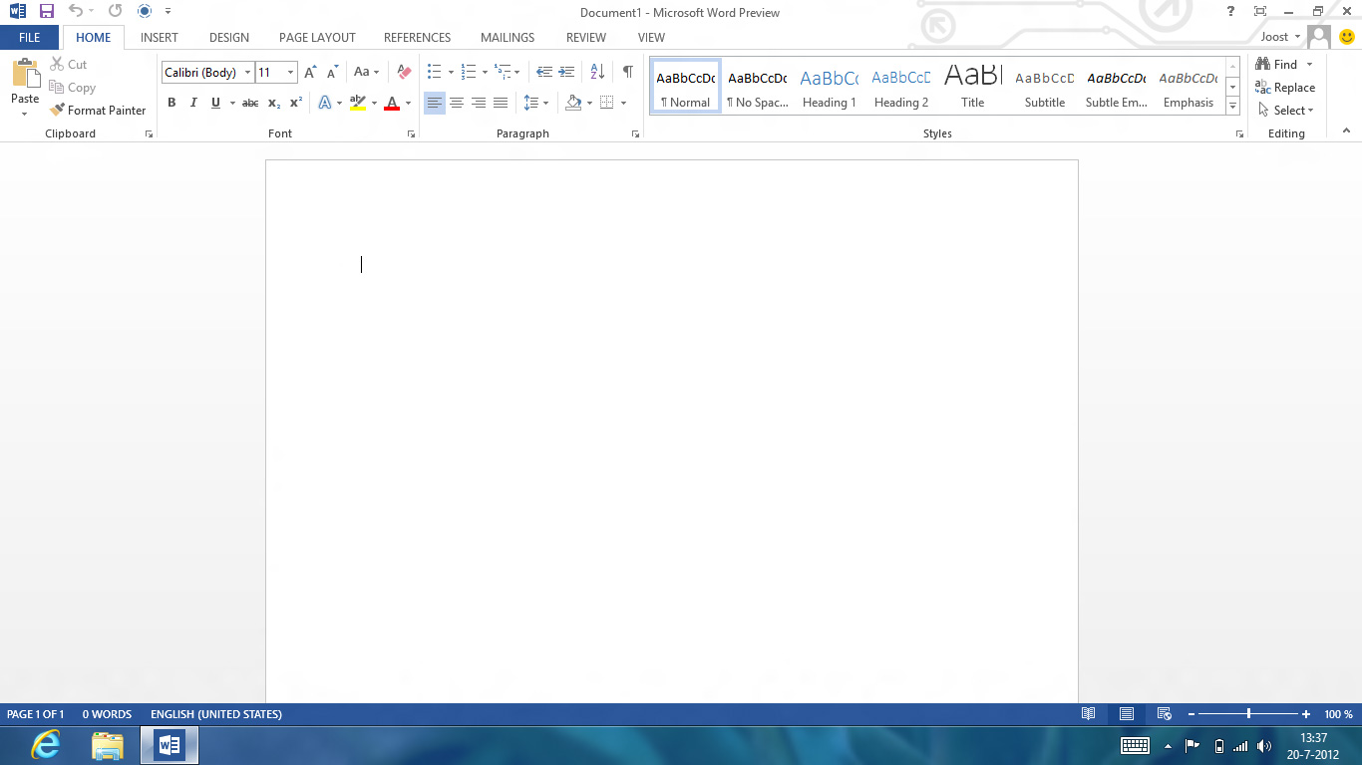Switch to Web Layout view in status bar

pyautogui.click(x=1164, y=714)
